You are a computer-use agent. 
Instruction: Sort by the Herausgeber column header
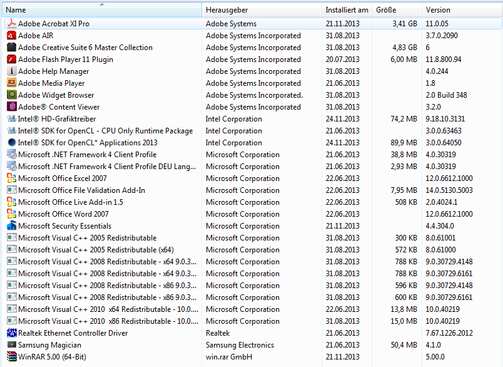[x=262, y=9]
